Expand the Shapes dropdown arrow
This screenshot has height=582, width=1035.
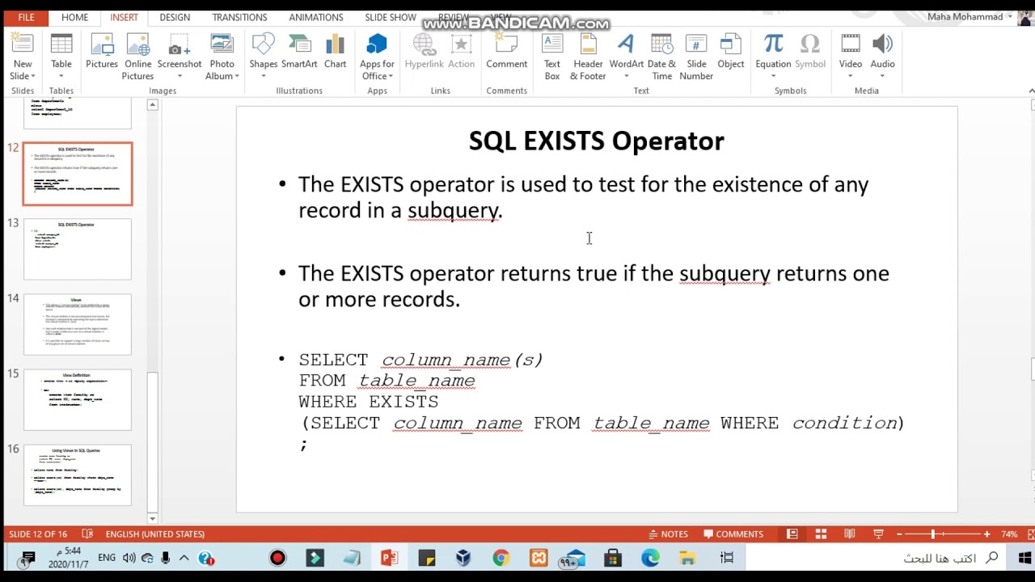(263, 77)
